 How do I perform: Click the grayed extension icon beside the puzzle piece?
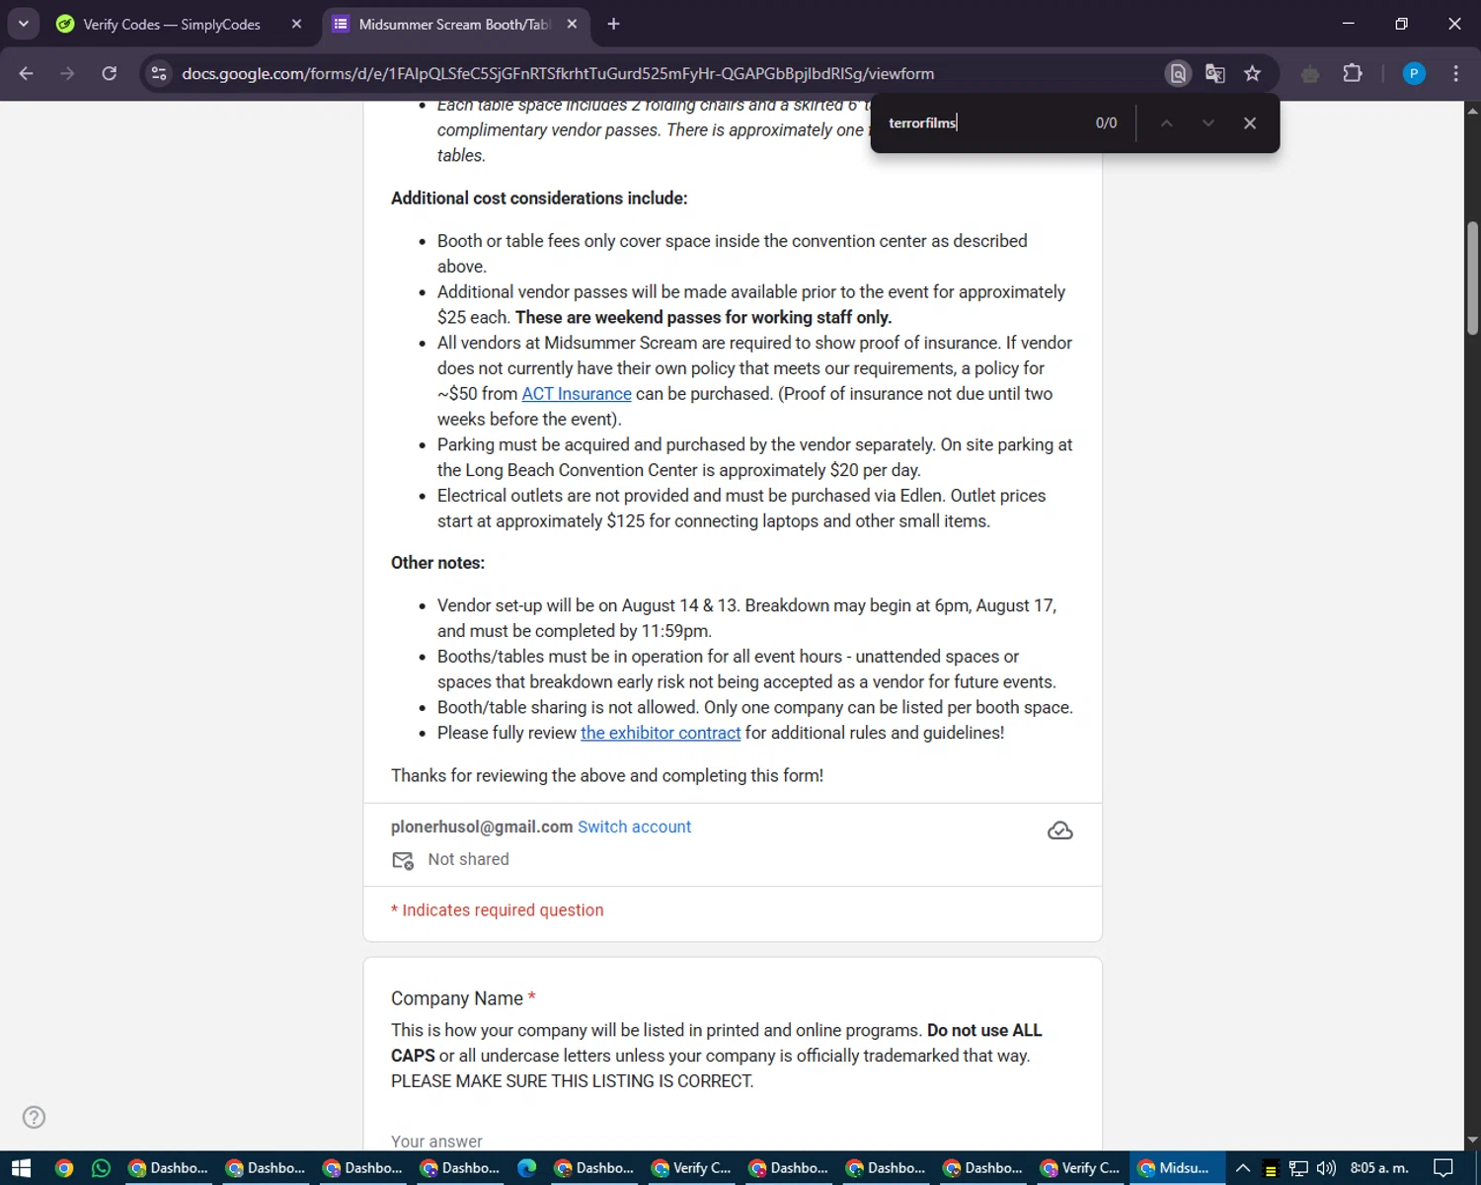click(1310, 73)
